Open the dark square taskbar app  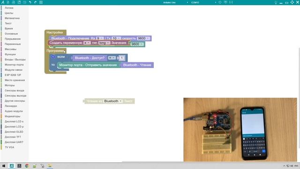click(19, 166)
